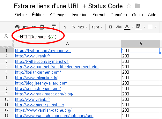Select the paint format roller icon
The width and height of the screenshot is (162, 119).
54,26
